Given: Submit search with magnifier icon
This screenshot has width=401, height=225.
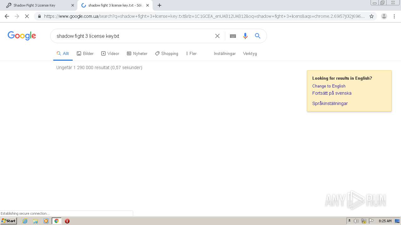Looking at the screenshot, I should 258,36.
